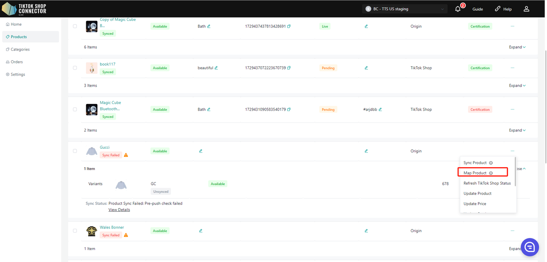Open Orders in the sidebar
Image resolution: width=547 pixels, height=262 pixels.
point(30,62)
